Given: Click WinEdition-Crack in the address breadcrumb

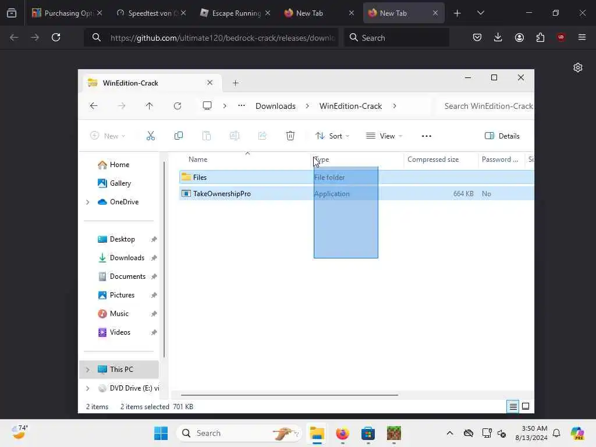Looking at the screenshot, I should click(350, 106).
